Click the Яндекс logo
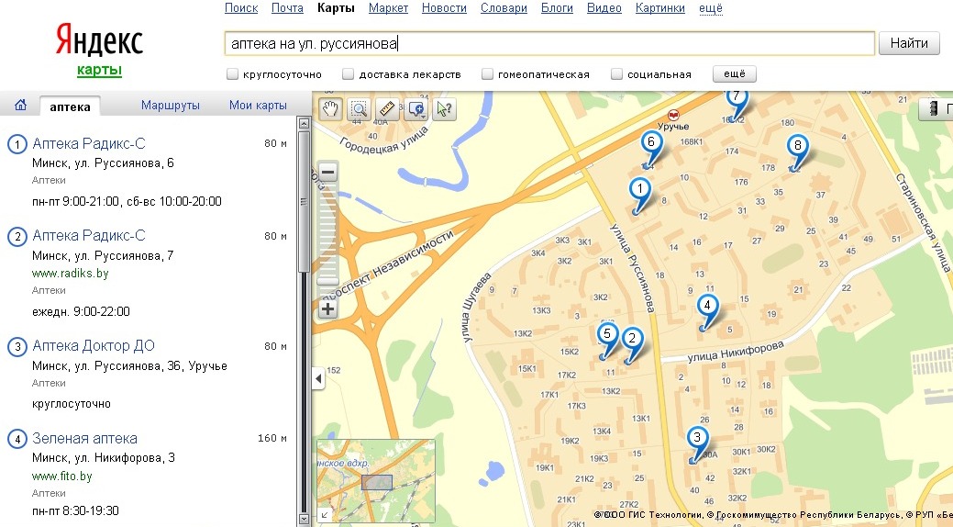The width and height of the screenshot is (953, 527). (99, 40)
